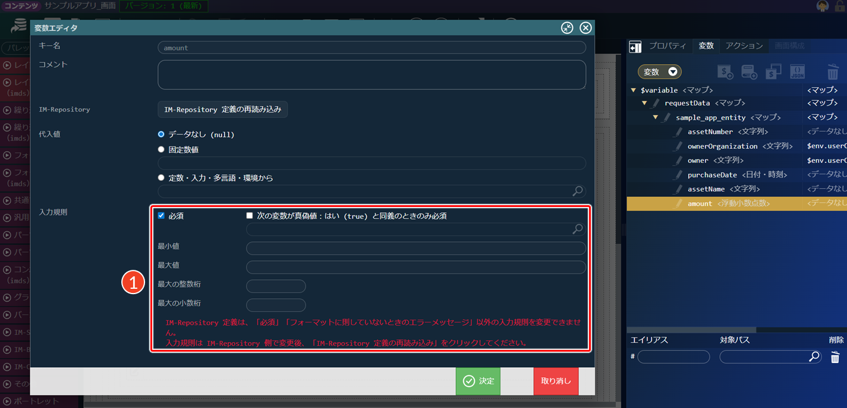
Task: Click the shrink dialog icon in 変数エディタ header
Action: coord(567,28)
